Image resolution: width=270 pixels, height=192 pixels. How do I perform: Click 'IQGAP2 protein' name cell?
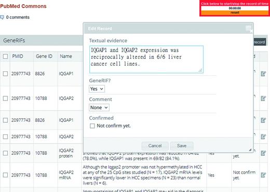coord(66,153)
